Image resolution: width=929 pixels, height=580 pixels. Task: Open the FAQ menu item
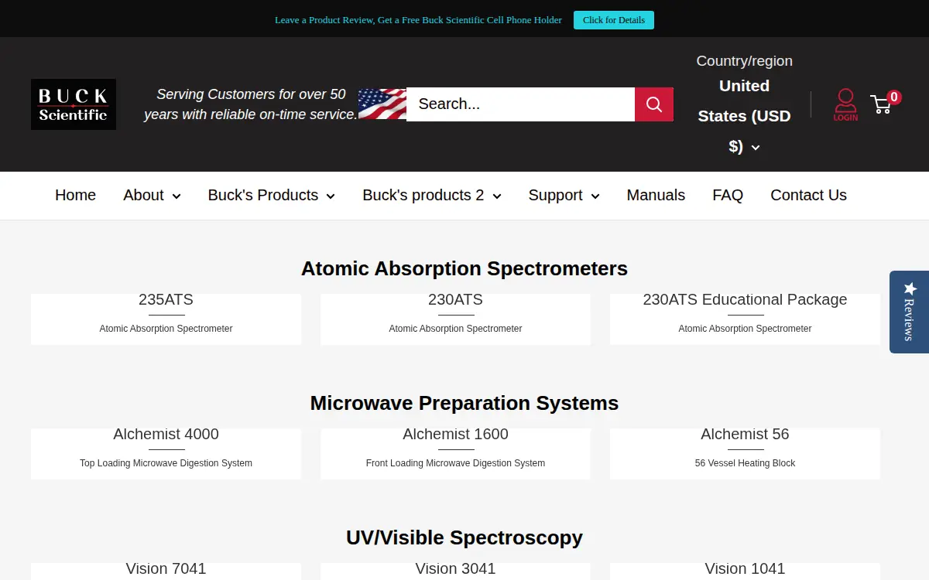pos(728,195)
